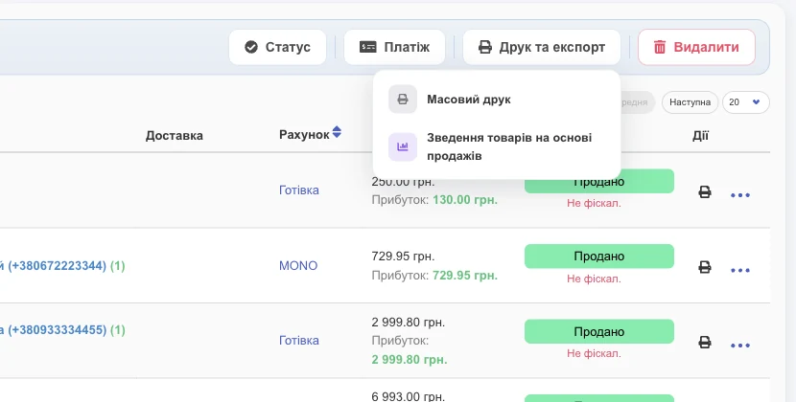796x402 pixels.
Task: Open more actions for the 729.95 row
Action: coord(740,270)
